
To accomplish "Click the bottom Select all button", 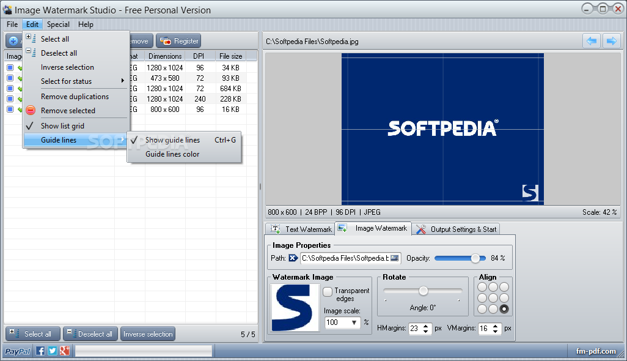I will click(33, 334).
